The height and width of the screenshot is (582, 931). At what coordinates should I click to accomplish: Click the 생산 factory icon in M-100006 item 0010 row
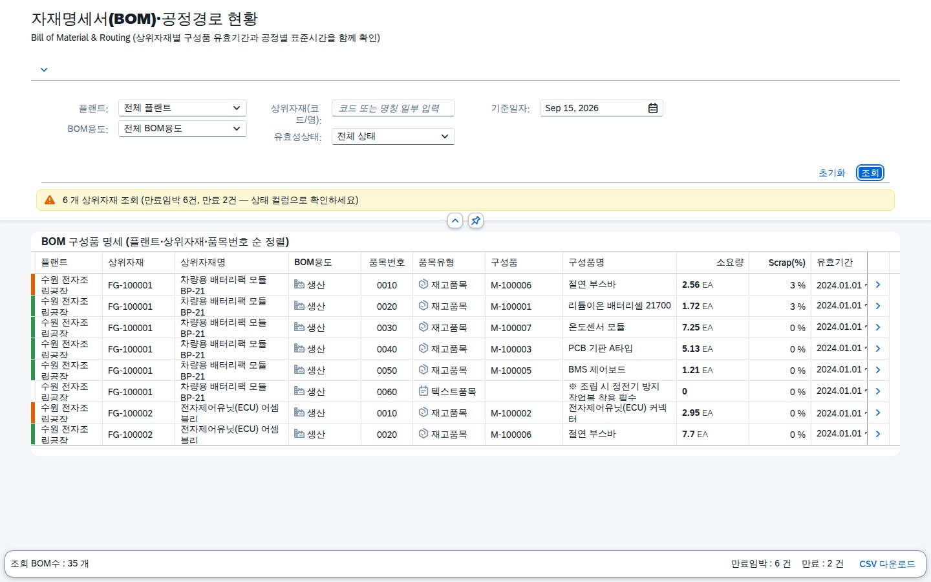coord(299,284)
